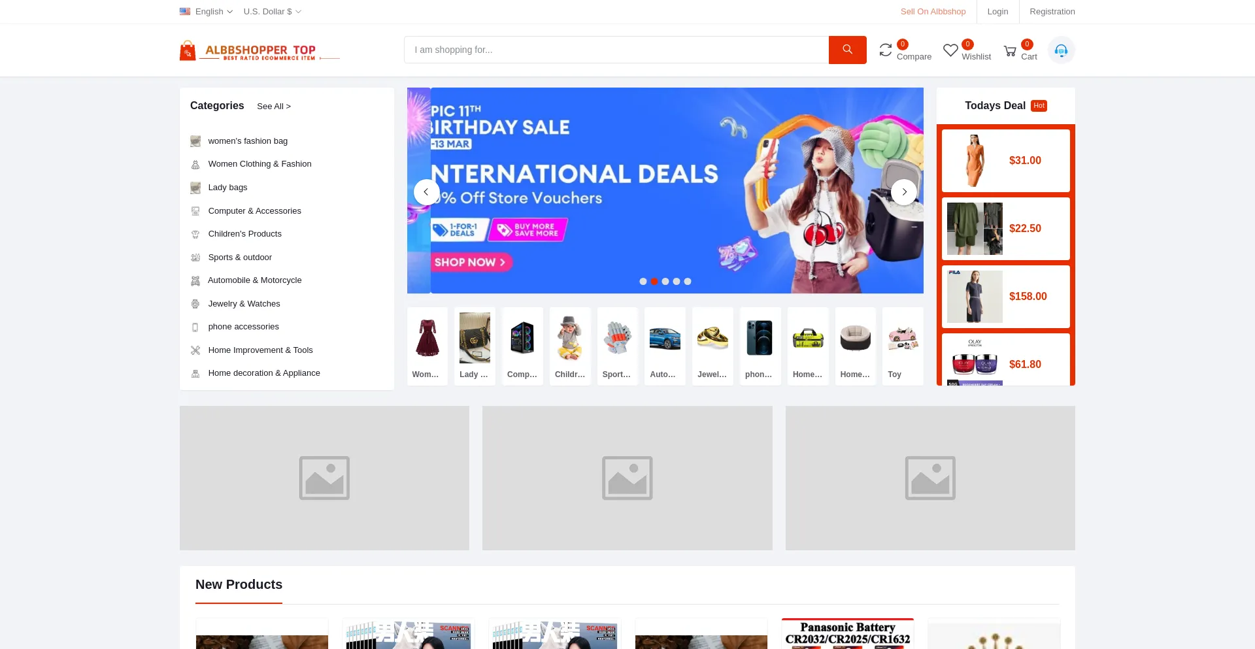Screen dimensions: 1255x649
Task: Jump to the third banner slide dot
Action: pyautogui.click(x=665, y=282)
